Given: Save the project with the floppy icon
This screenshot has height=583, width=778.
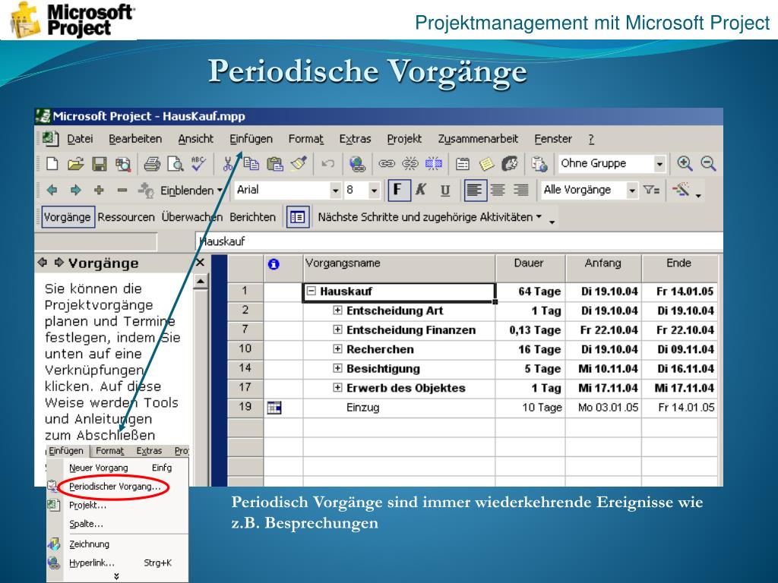Looking at the screenshot, I should [100, 164].
